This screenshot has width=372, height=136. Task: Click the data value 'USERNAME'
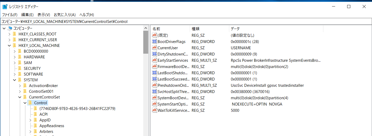(241, 48)
